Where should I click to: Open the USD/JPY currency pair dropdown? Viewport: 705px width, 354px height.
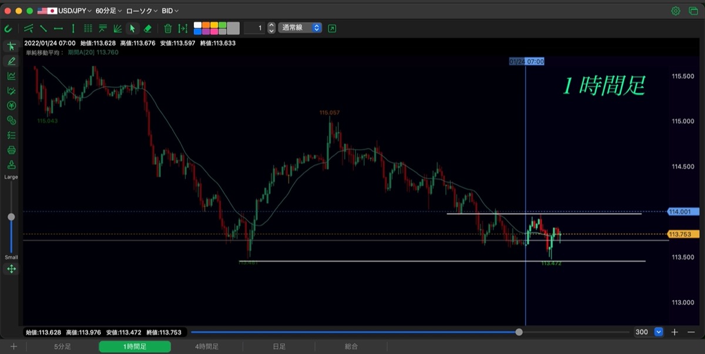(65, 11)
